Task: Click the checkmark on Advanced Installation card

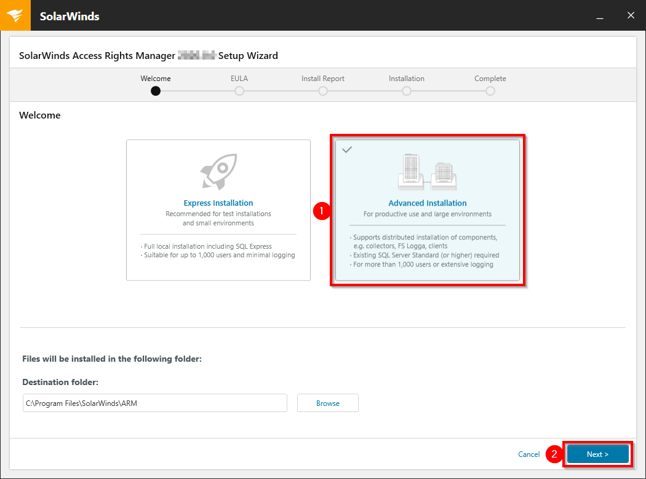Action: click(347, 150)
